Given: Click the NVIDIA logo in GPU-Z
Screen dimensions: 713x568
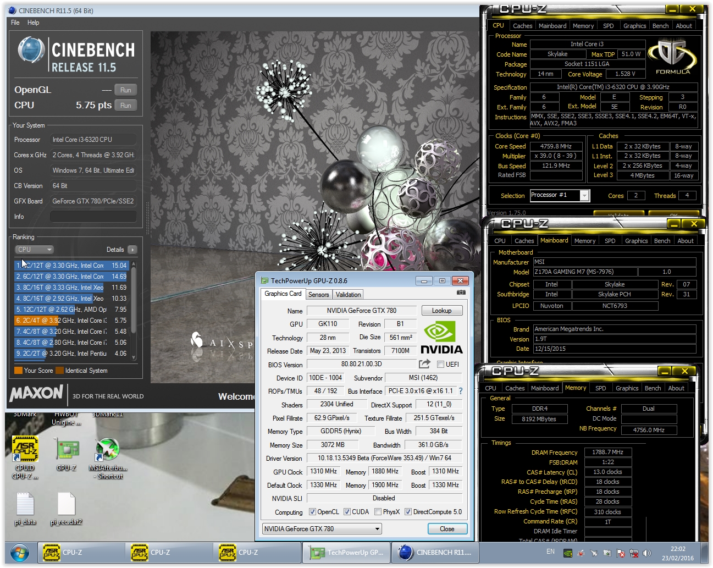Looking at the screenshot, I should click(x=441, y=338).
